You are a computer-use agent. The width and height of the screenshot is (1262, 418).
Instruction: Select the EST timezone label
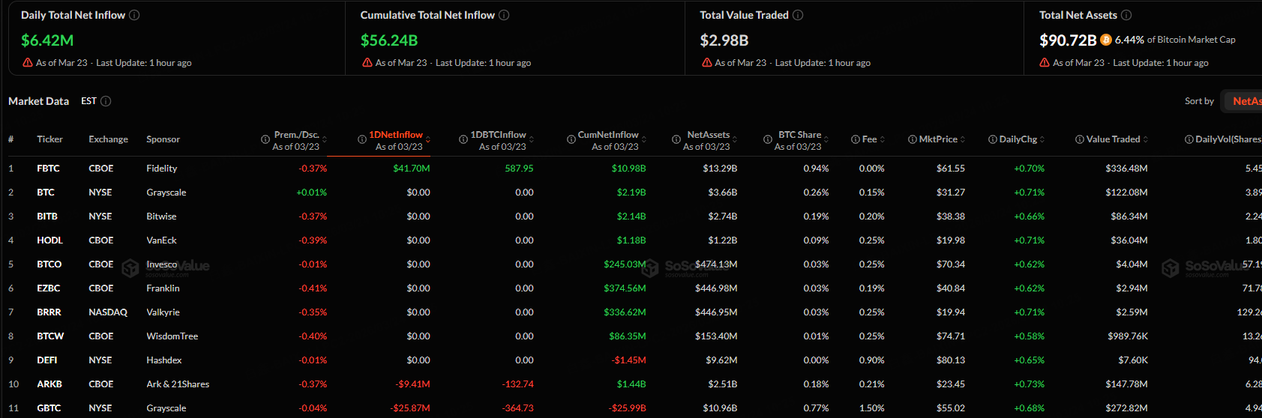click(89, 101)
